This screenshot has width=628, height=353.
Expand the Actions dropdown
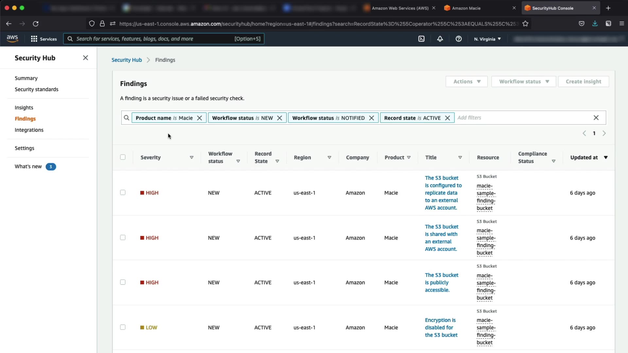point(466,81)
